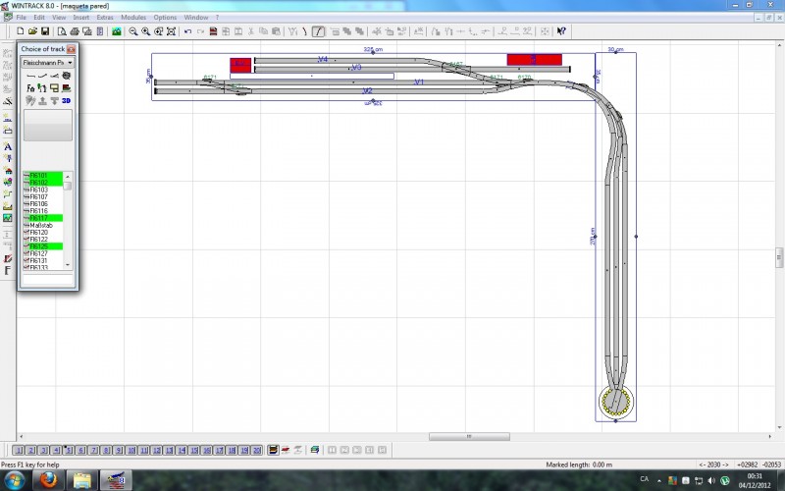
Task: Toggle layer 18 button in bottom toolbar
Action: [x=232, y=450]
